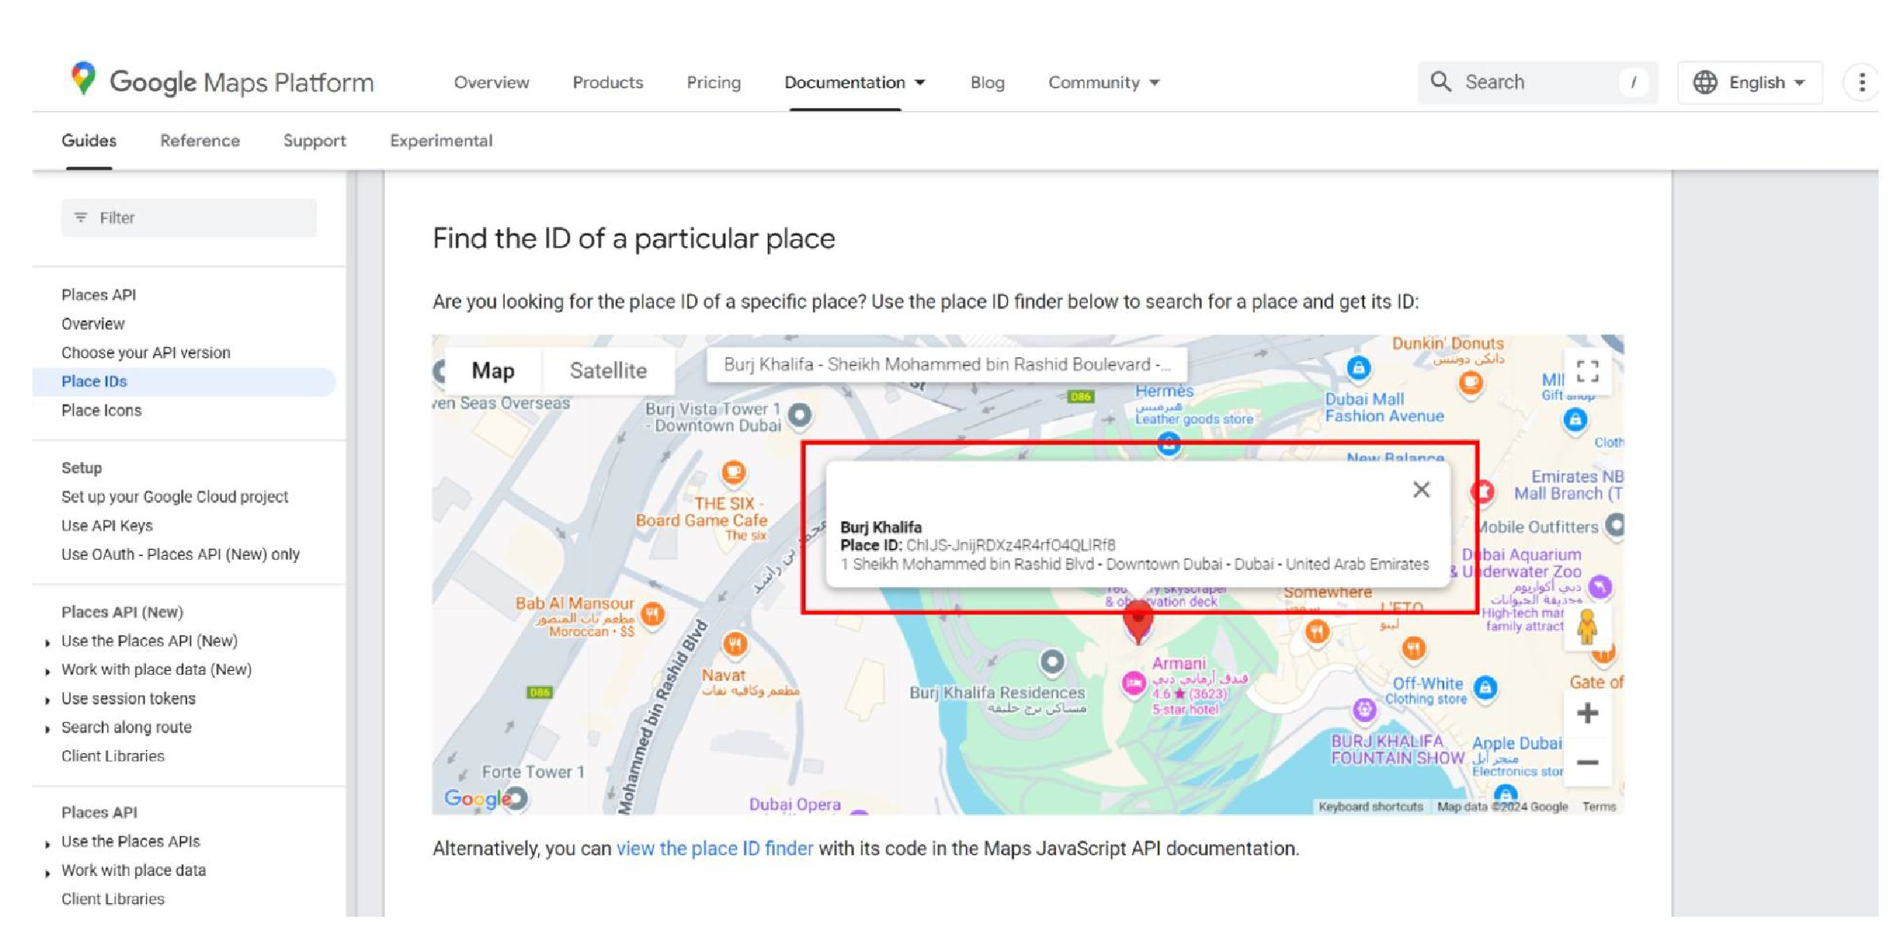Open Place Icons in sidebar
This screenshot has height=941, width=1903.
click(101, 411)
